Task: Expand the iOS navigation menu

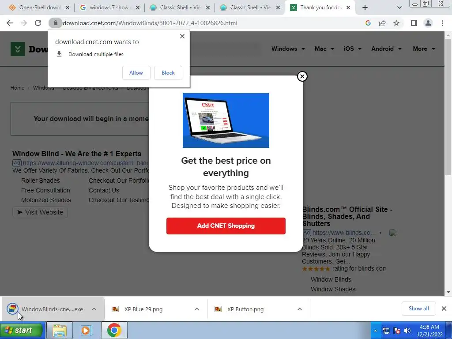Action: [x=353, y=49]
